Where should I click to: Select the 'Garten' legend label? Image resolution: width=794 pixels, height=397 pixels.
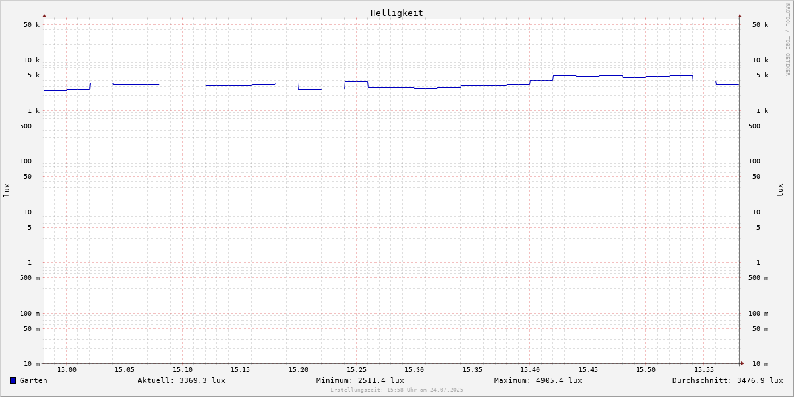(34, 380)
